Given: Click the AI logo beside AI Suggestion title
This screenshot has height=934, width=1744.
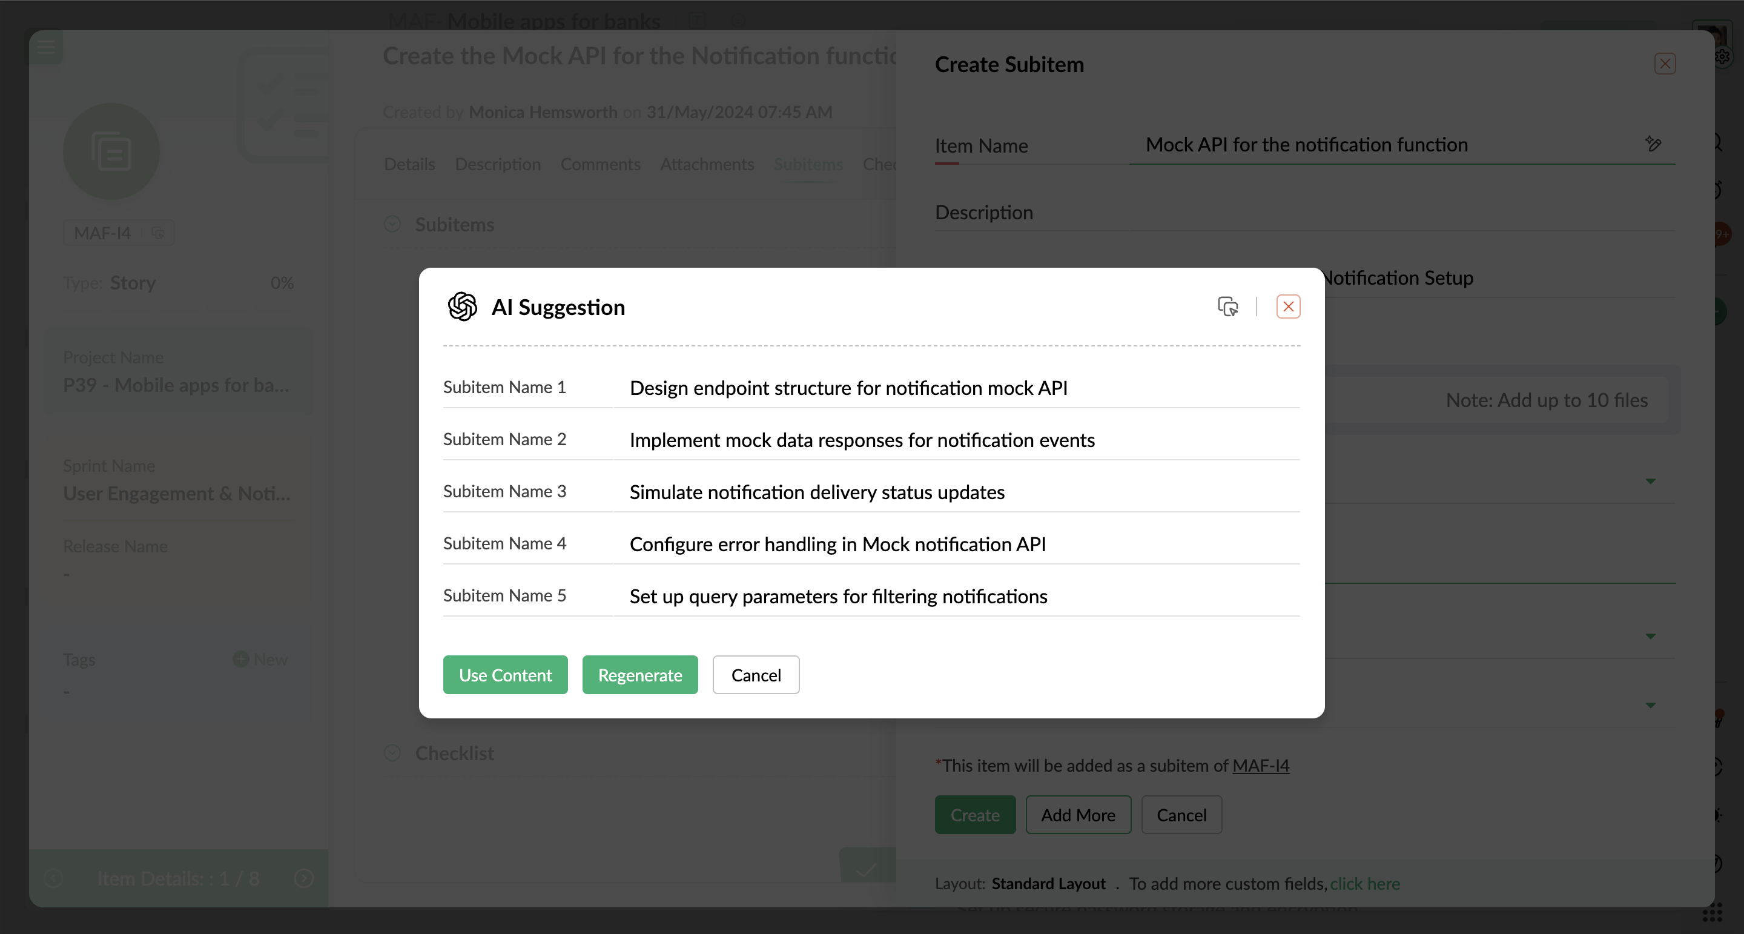Looking at the screenshot, I should coord(463,307).
